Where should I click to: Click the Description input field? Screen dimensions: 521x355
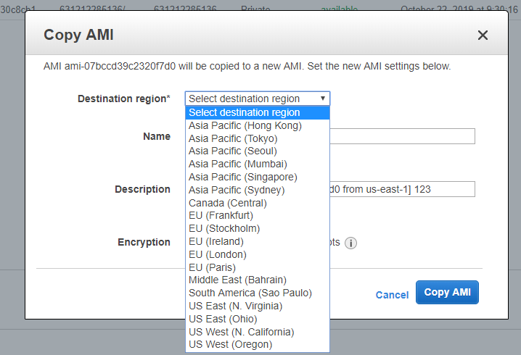pos(402,189)
